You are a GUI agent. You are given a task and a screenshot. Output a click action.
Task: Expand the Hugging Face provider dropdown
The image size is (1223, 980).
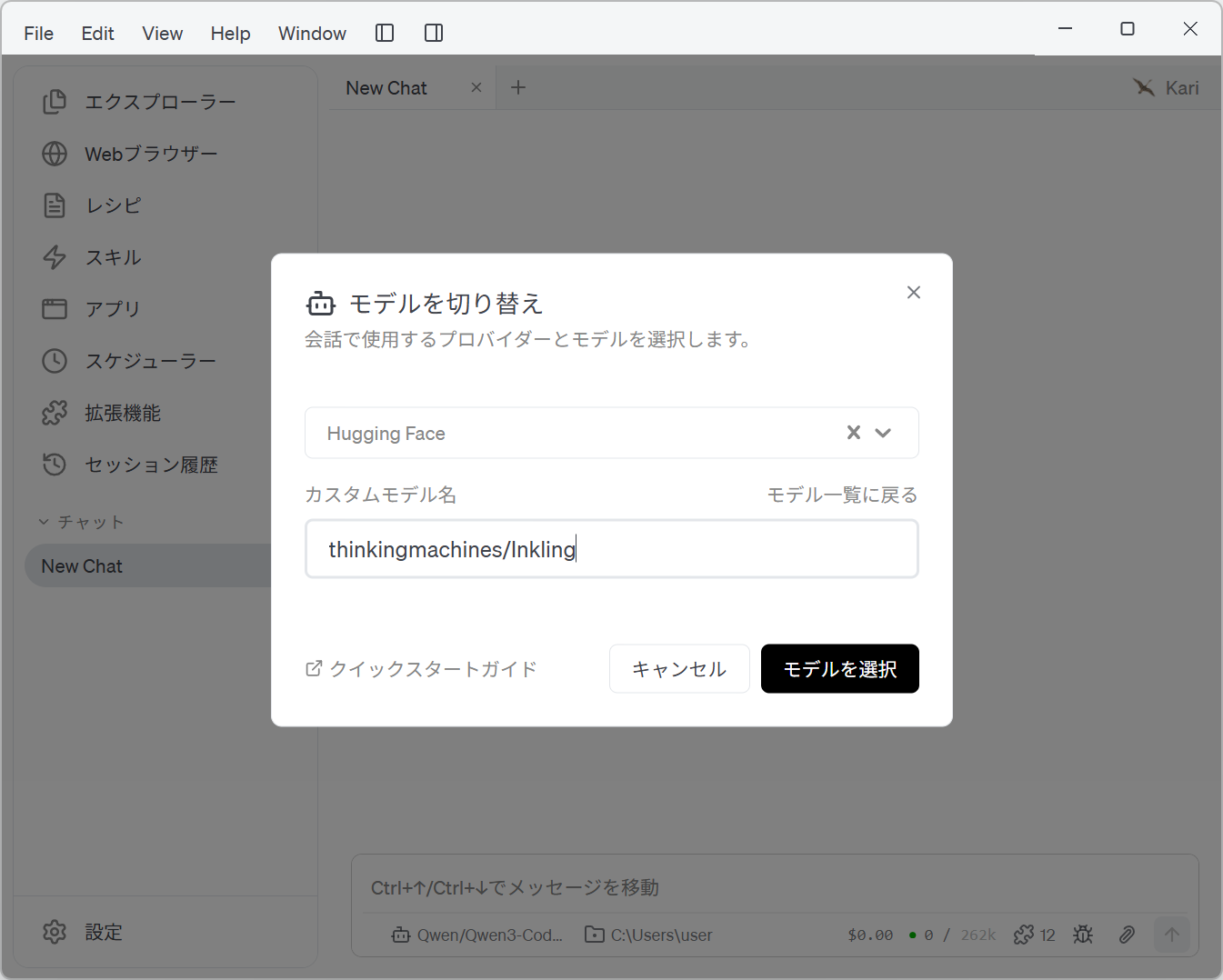[883, 433]
